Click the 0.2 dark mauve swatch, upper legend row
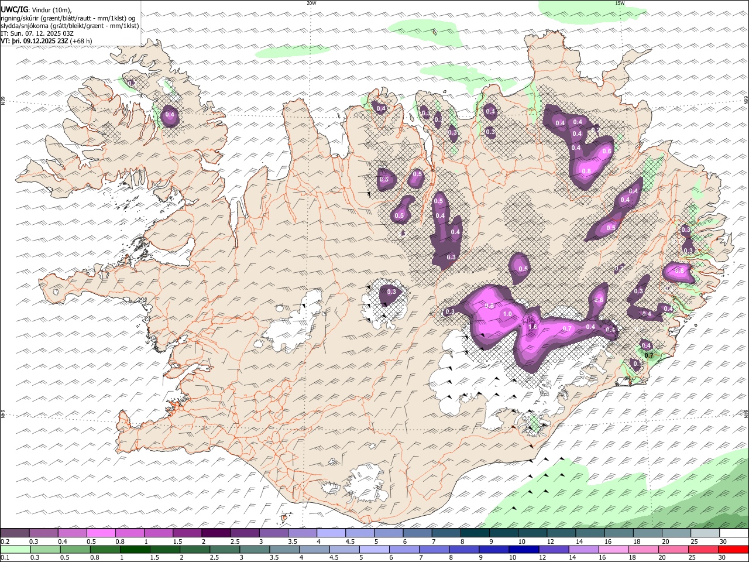 click(x=15, y=533)
